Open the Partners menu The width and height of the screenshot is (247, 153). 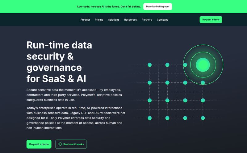click(147, 20)
